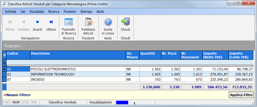Move forward with the Avanti arrow

(37, 25)
